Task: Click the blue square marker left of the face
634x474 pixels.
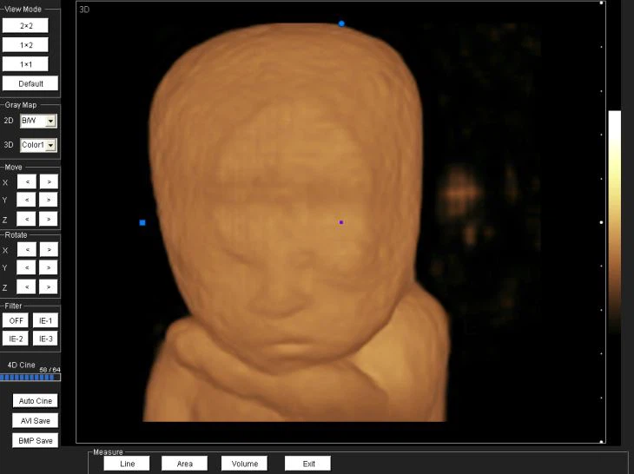Action: 142,223
